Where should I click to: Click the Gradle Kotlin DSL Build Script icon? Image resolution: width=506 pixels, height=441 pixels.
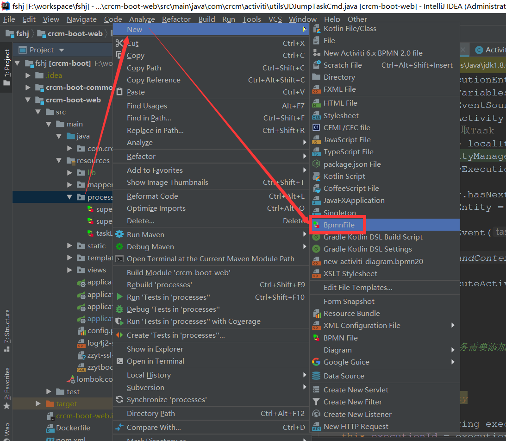pyautogui.click(x=317, y=237)
